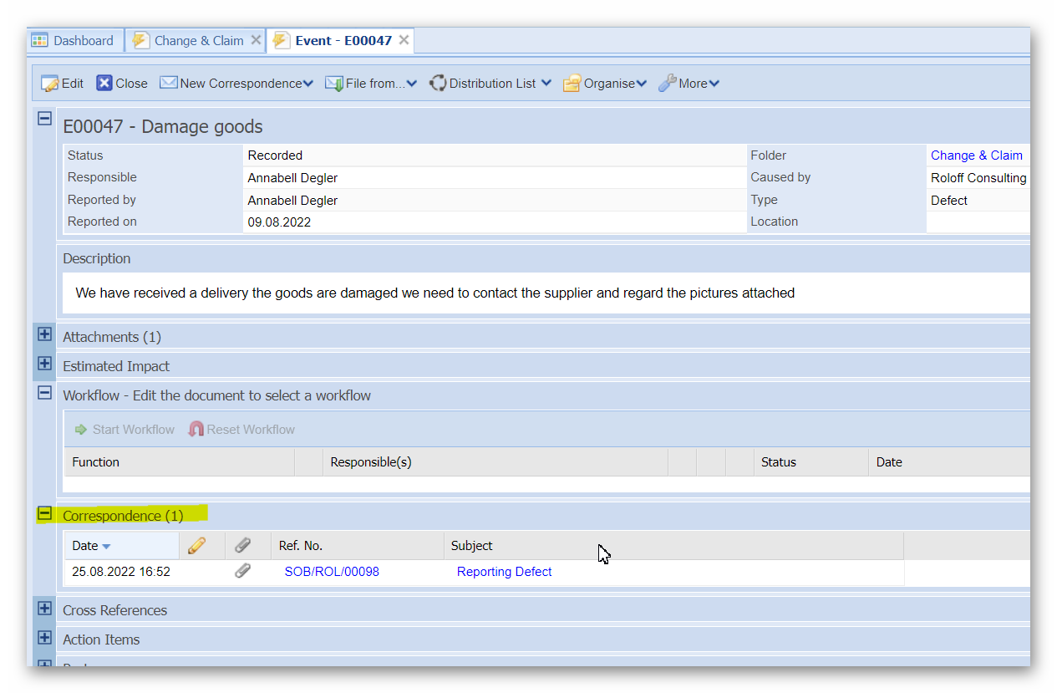This screenshot has height=693, width=1057.
Task: Expand the Cross References section
Action: pos(45,609)
